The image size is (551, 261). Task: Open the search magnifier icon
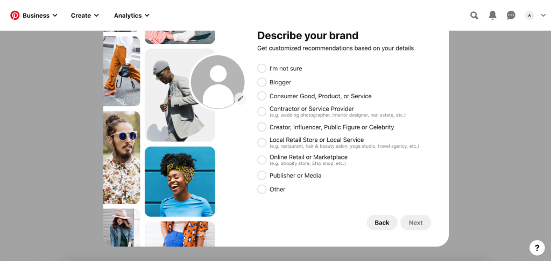click(x=474, y=16)
